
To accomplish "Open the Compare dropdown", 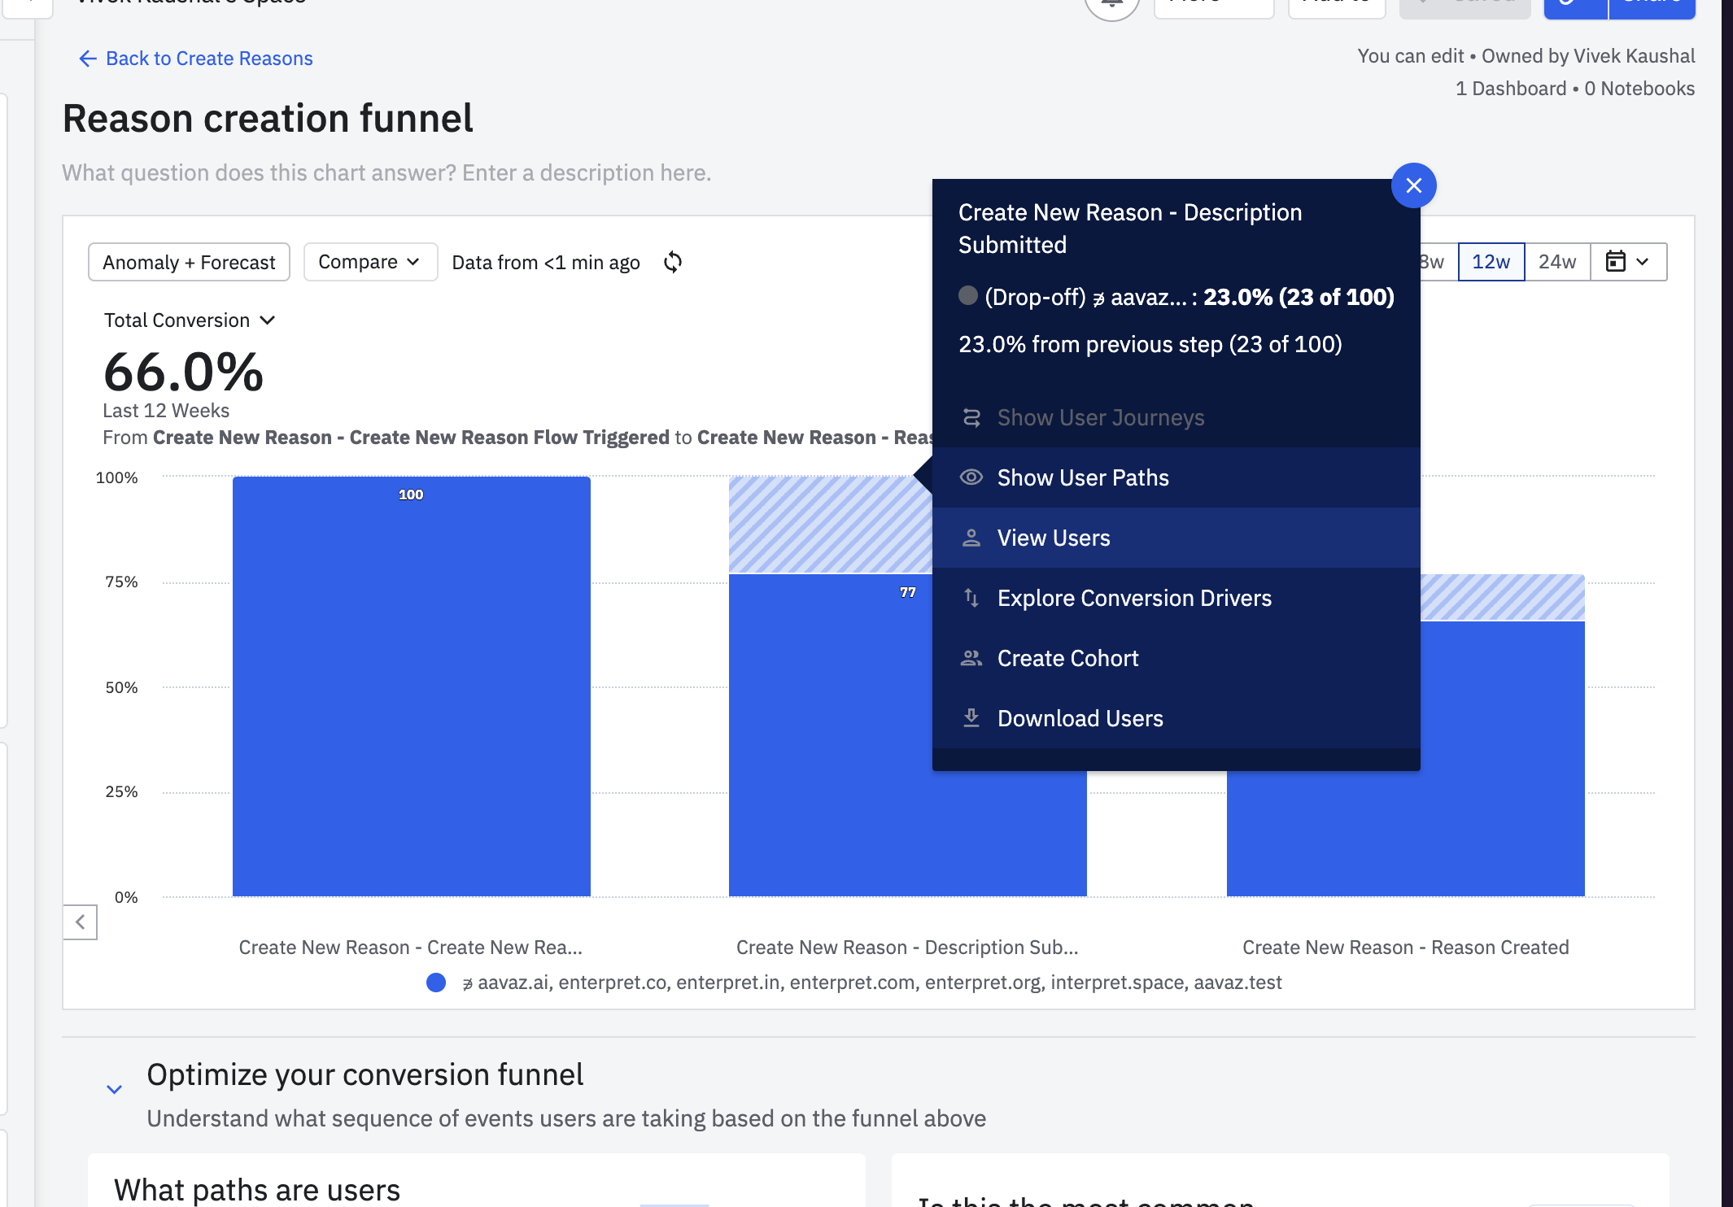I will pyautogui.click(x=369, y=262).
